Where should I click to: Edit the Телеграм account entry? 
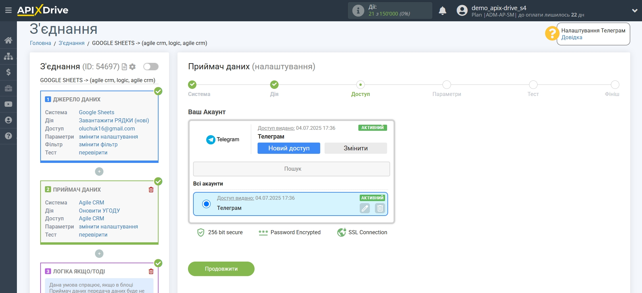point(365,208)
